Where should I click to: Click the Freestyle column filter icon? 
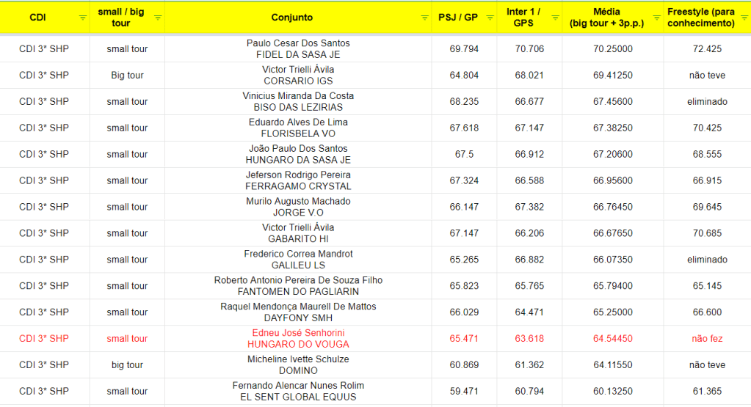tap(744, 18)
